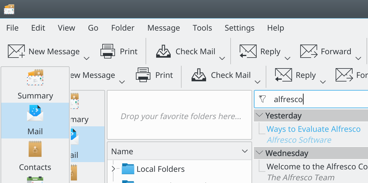Click the Name column header

tap(179, 151)
